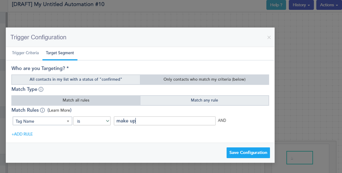The height and width of the screenshot is (173, 342).
Task: Click the Help ? button
Action: [x=276, y=5]
